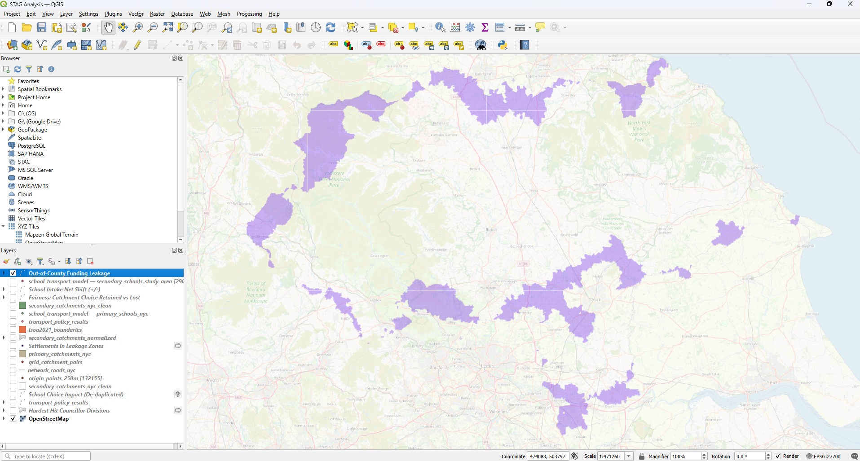The image size is (860, 461).
Task: Select the Identify Features tool
Action: pos(440,28)
